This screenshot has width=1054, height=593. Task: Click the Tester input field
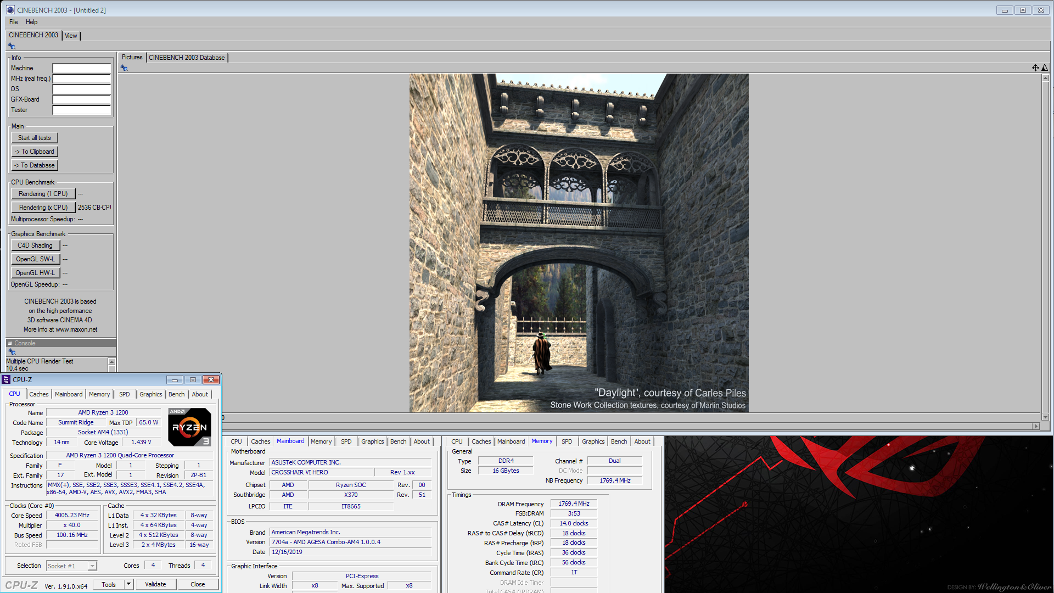pos(82,110)
